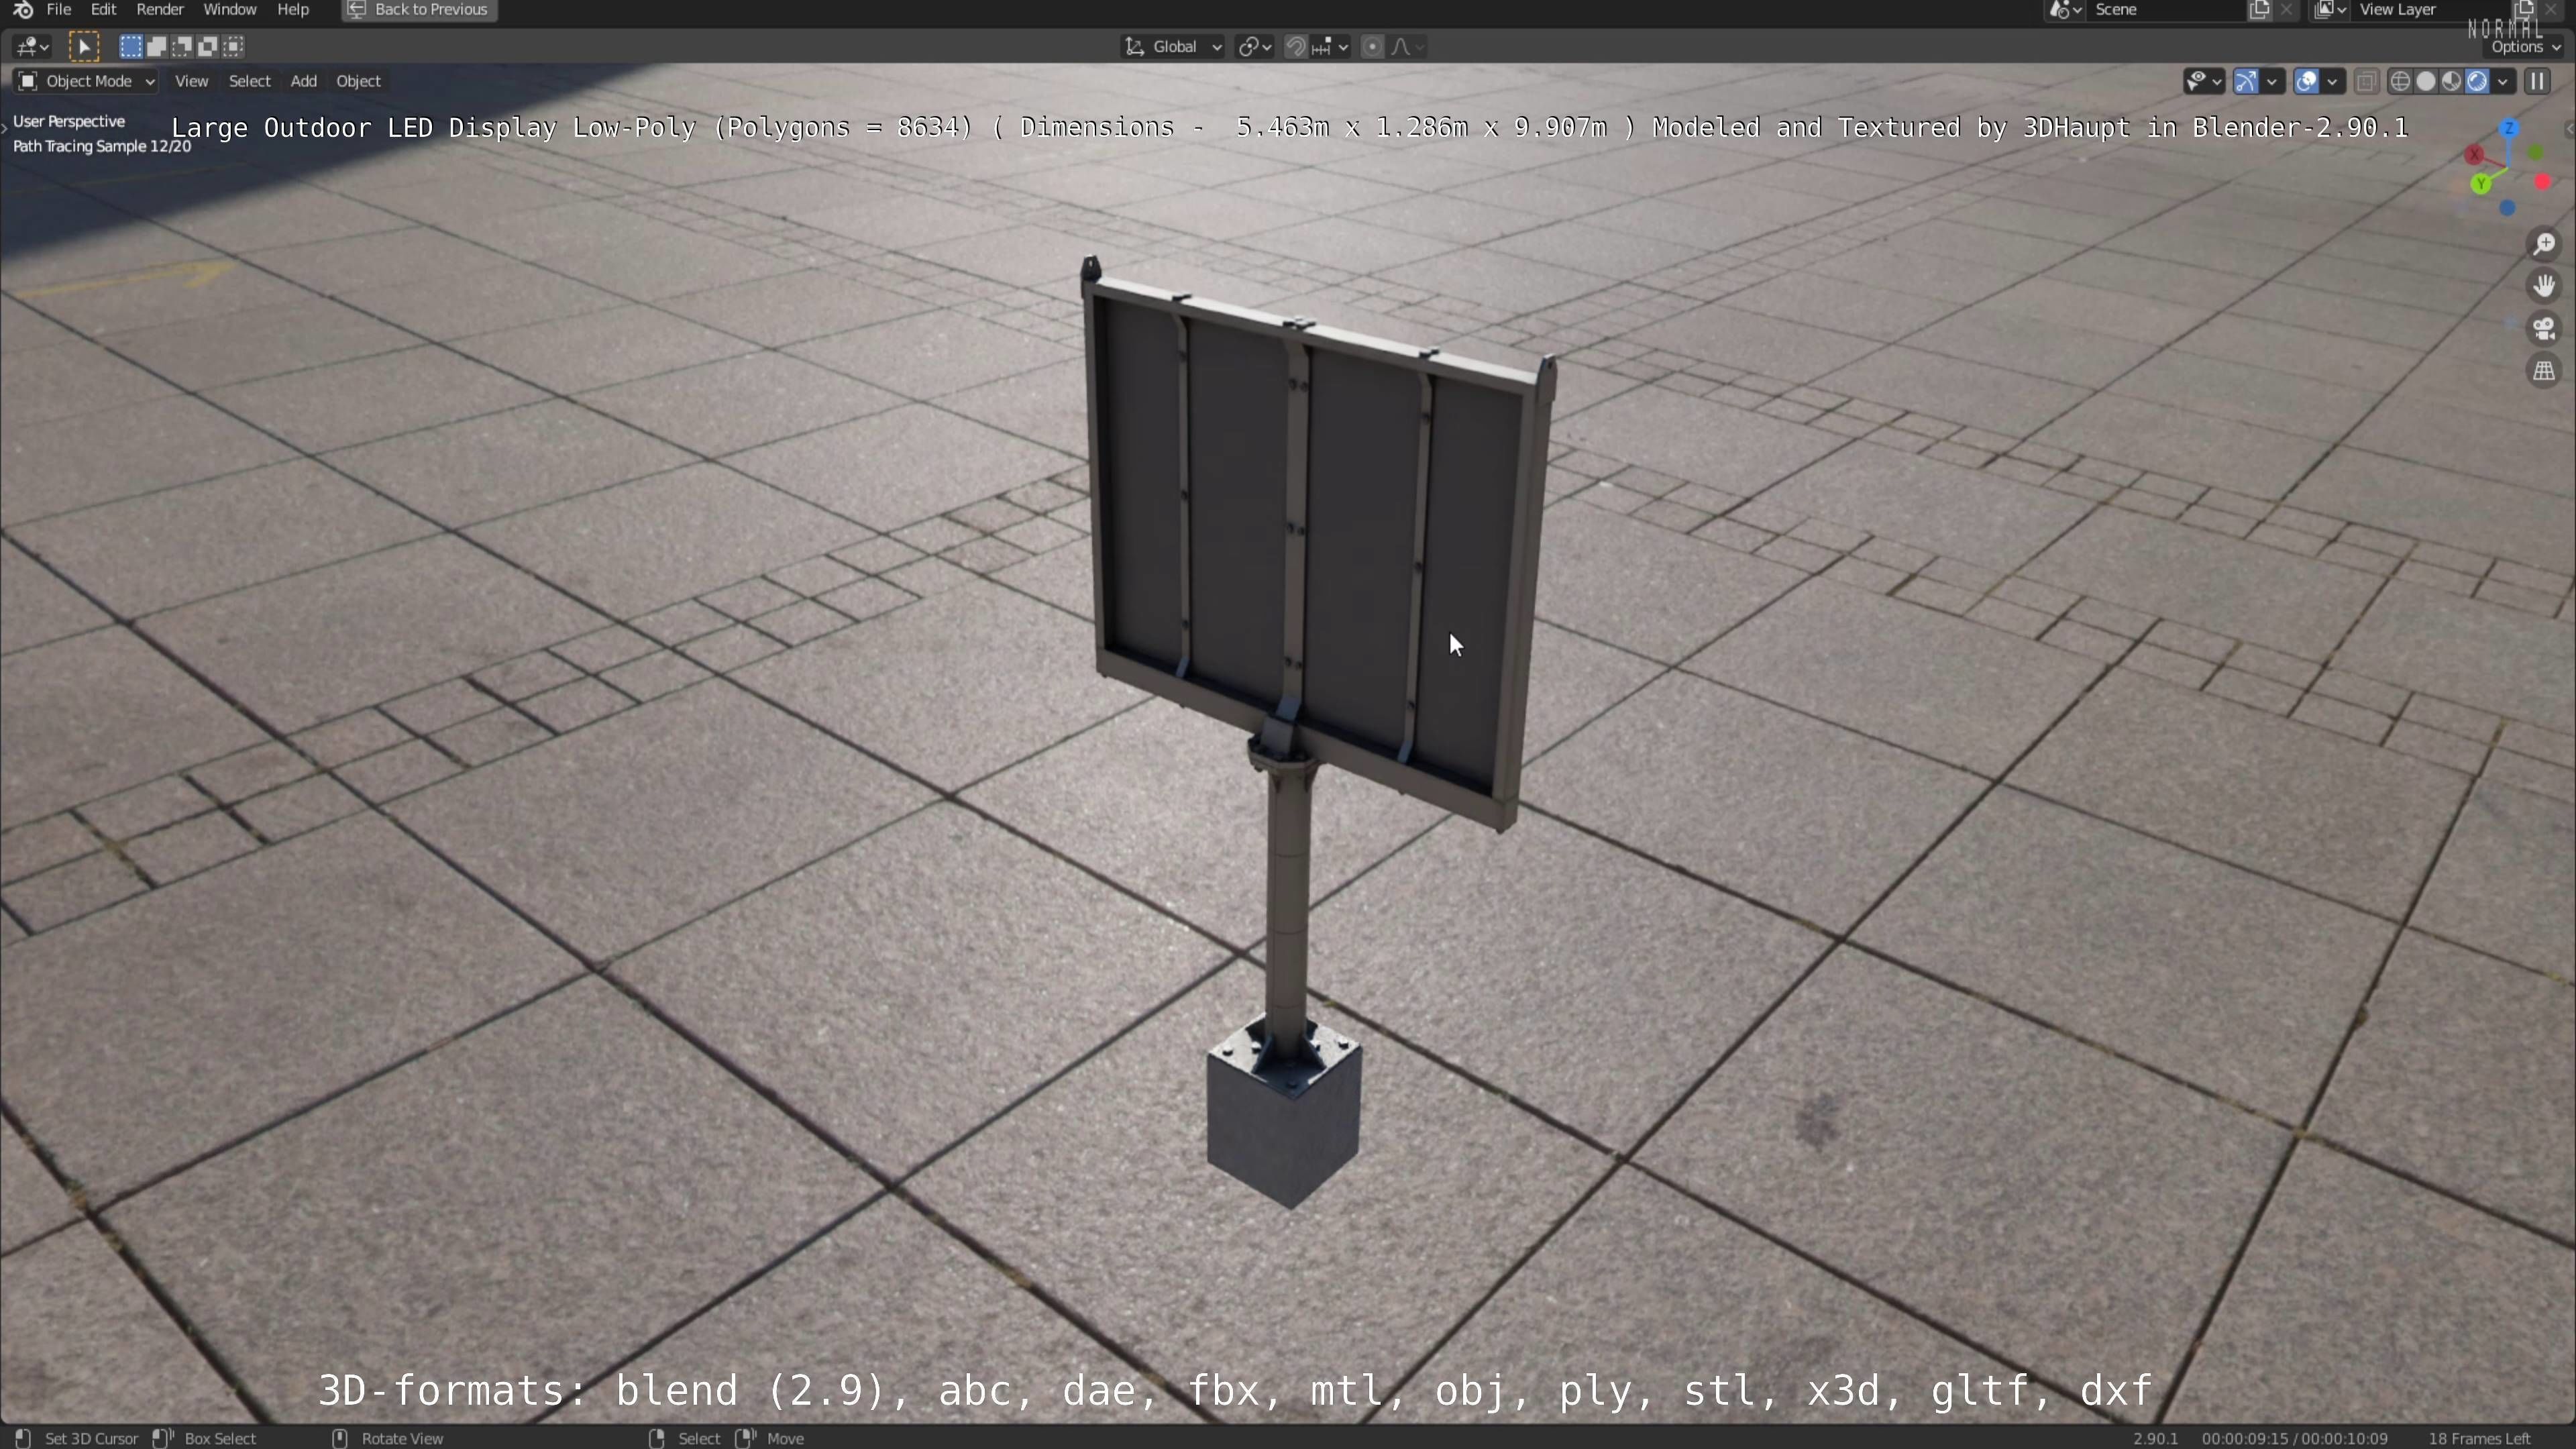Open the shading options dropdown arrow
2576x1449 pixels.
pos(2503,81)
